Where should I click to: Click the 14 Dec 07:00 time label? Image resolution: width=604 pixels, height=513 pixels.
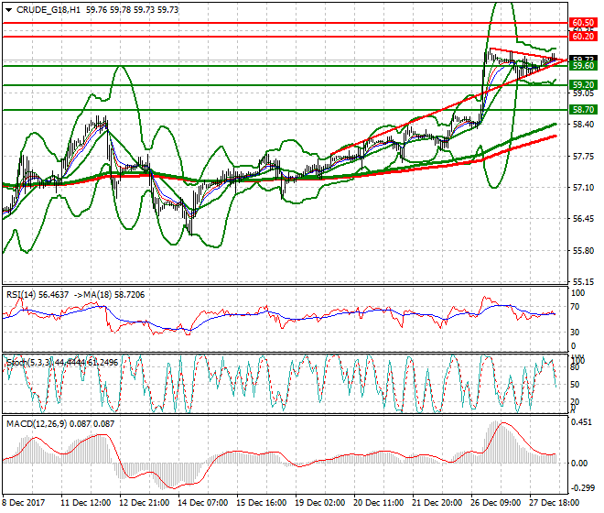pyautogui.click(x=203, y=504)
